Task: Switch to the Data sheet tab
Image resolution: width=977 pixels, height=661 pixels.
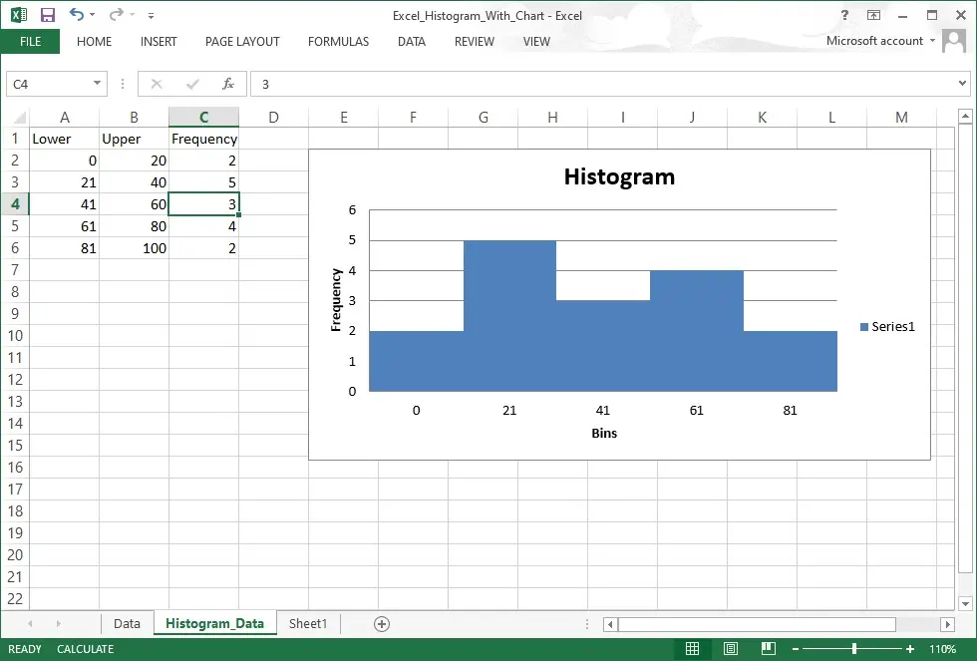Action: click(x=127, y=624)
